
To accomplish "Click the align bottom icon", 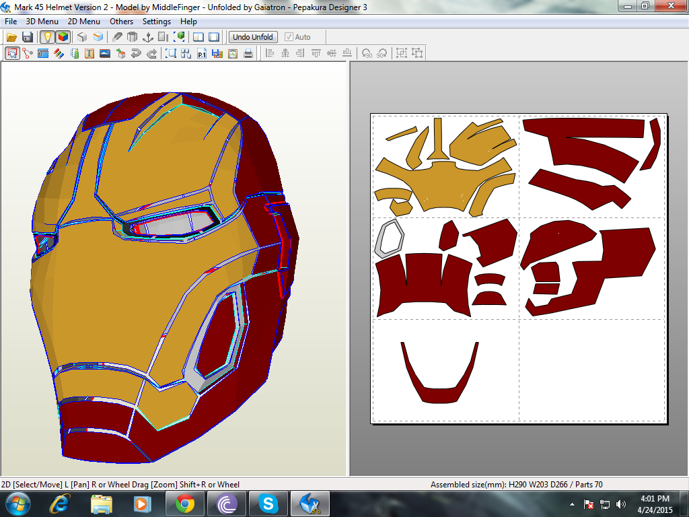I will click(347, 54).
